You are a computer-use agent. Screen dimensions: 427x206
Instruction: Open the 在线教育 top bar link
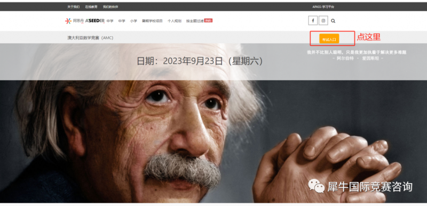(91, 7)
